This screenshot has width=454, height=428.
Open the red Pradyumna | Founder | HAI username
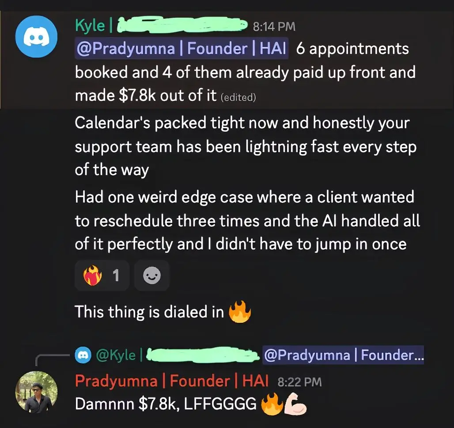(x=172, y=381)
